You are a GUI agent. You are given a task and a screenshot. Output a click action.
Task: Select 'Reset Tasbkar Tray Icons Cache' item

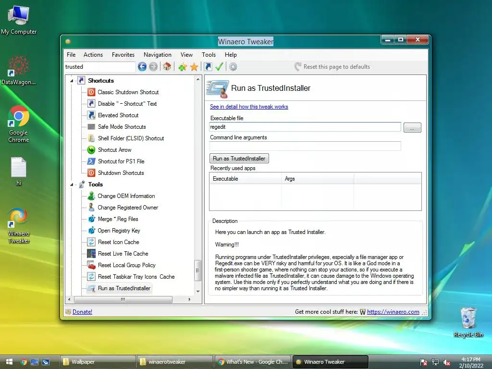tap(136, 277)
